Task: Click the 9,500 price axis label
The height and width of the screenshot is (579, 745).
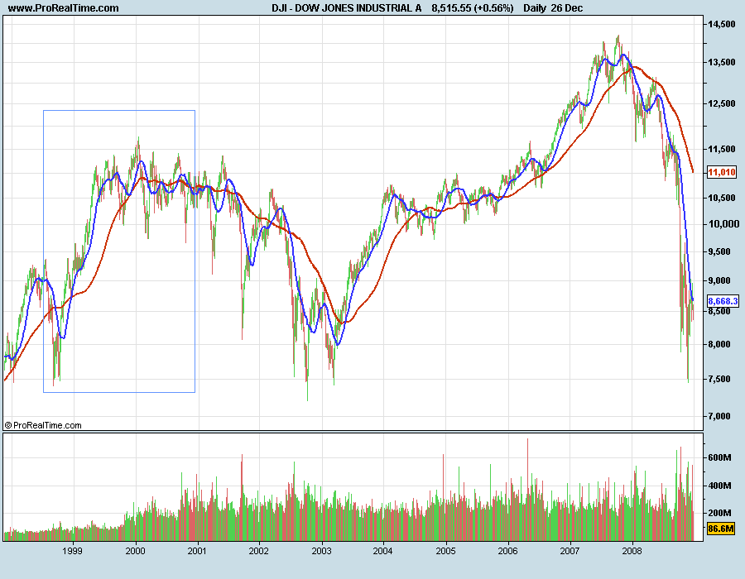Action: tap(719, 251)
